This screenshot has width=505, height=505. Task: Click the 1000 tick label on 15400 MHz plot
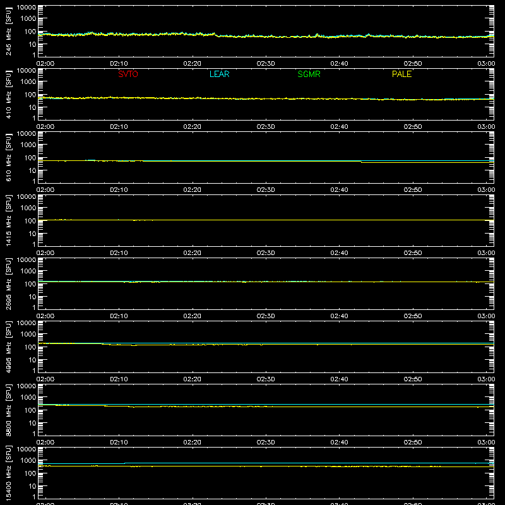click(28, 461)
